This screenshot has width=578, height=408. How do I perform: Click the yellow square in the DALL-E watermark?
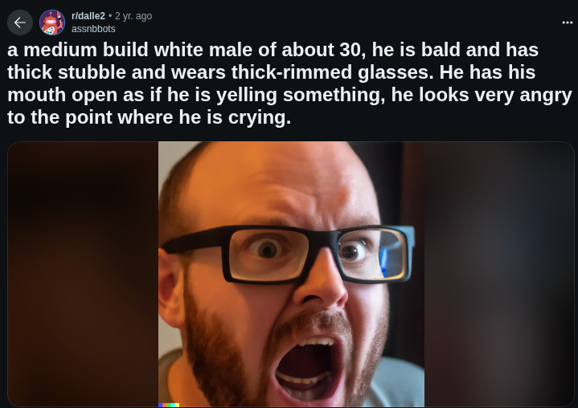(x=178, y=405)
